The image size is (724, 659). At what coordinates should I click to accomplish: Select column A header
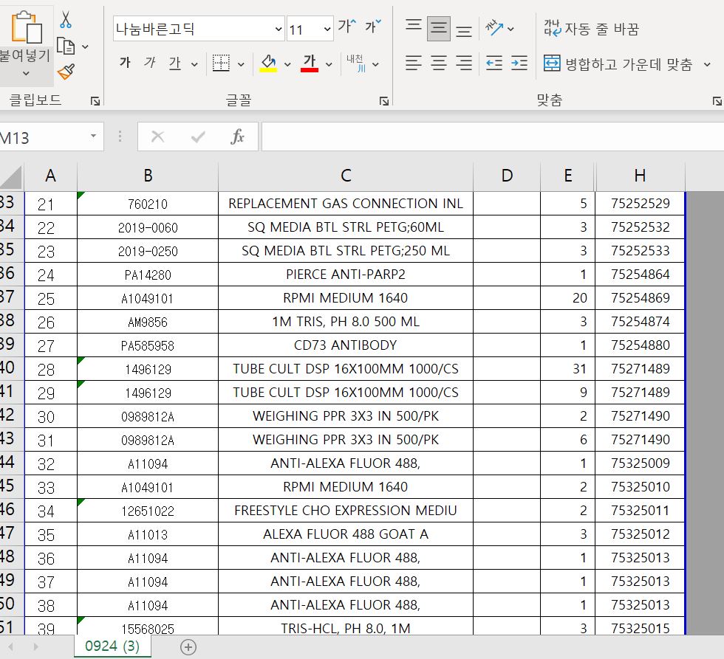point(50,176)
